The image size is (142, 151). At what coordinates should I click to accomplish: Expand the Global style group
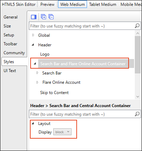click(x=33, y=35)
